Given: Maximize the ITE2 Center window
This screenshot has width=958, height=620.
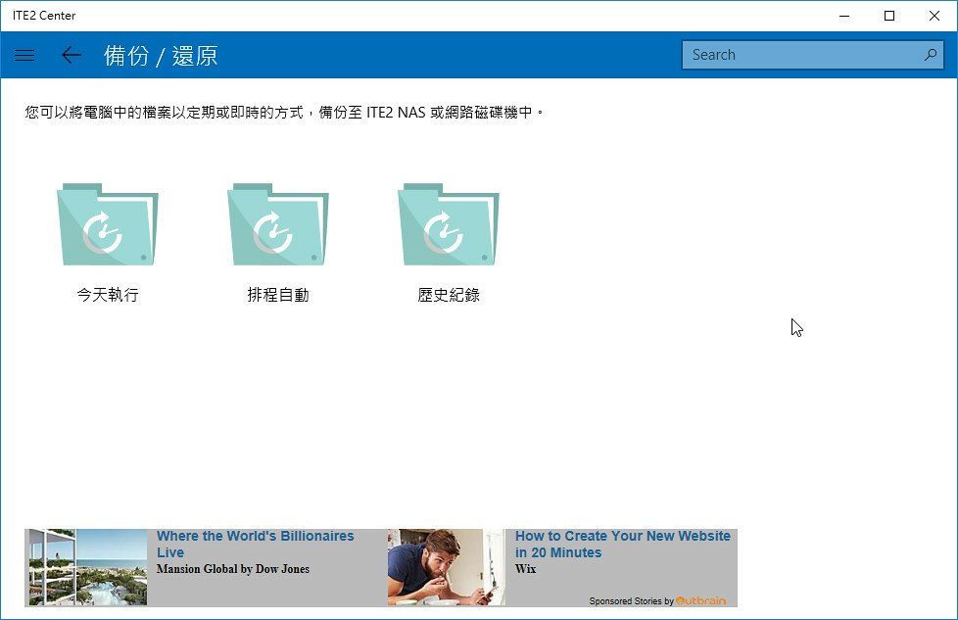Looking at the screenshot, I should pyautogui.click(x=889, y=16).
